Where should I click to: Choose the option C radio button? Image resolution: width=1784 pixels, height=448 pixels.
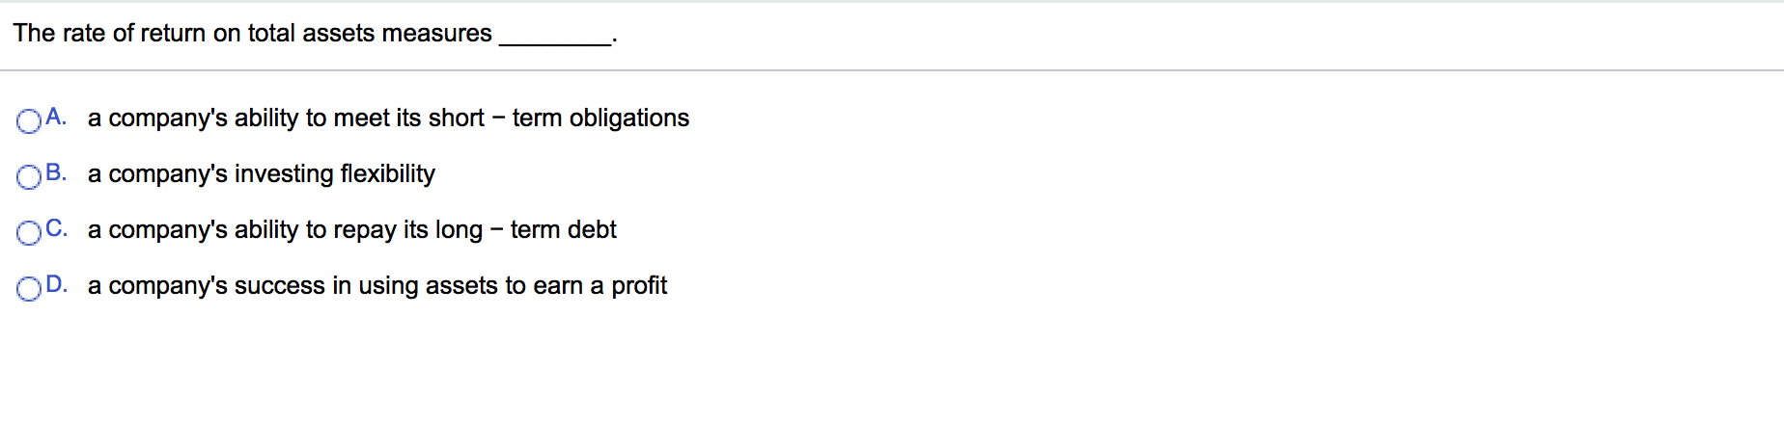pyautogui.click(x=29, y=232)
